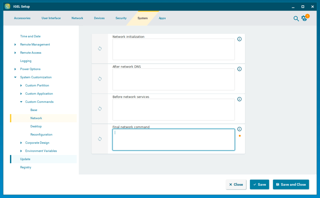Click info icon for Final network command
Screen dimensions: 320x198
click(240, 129)
